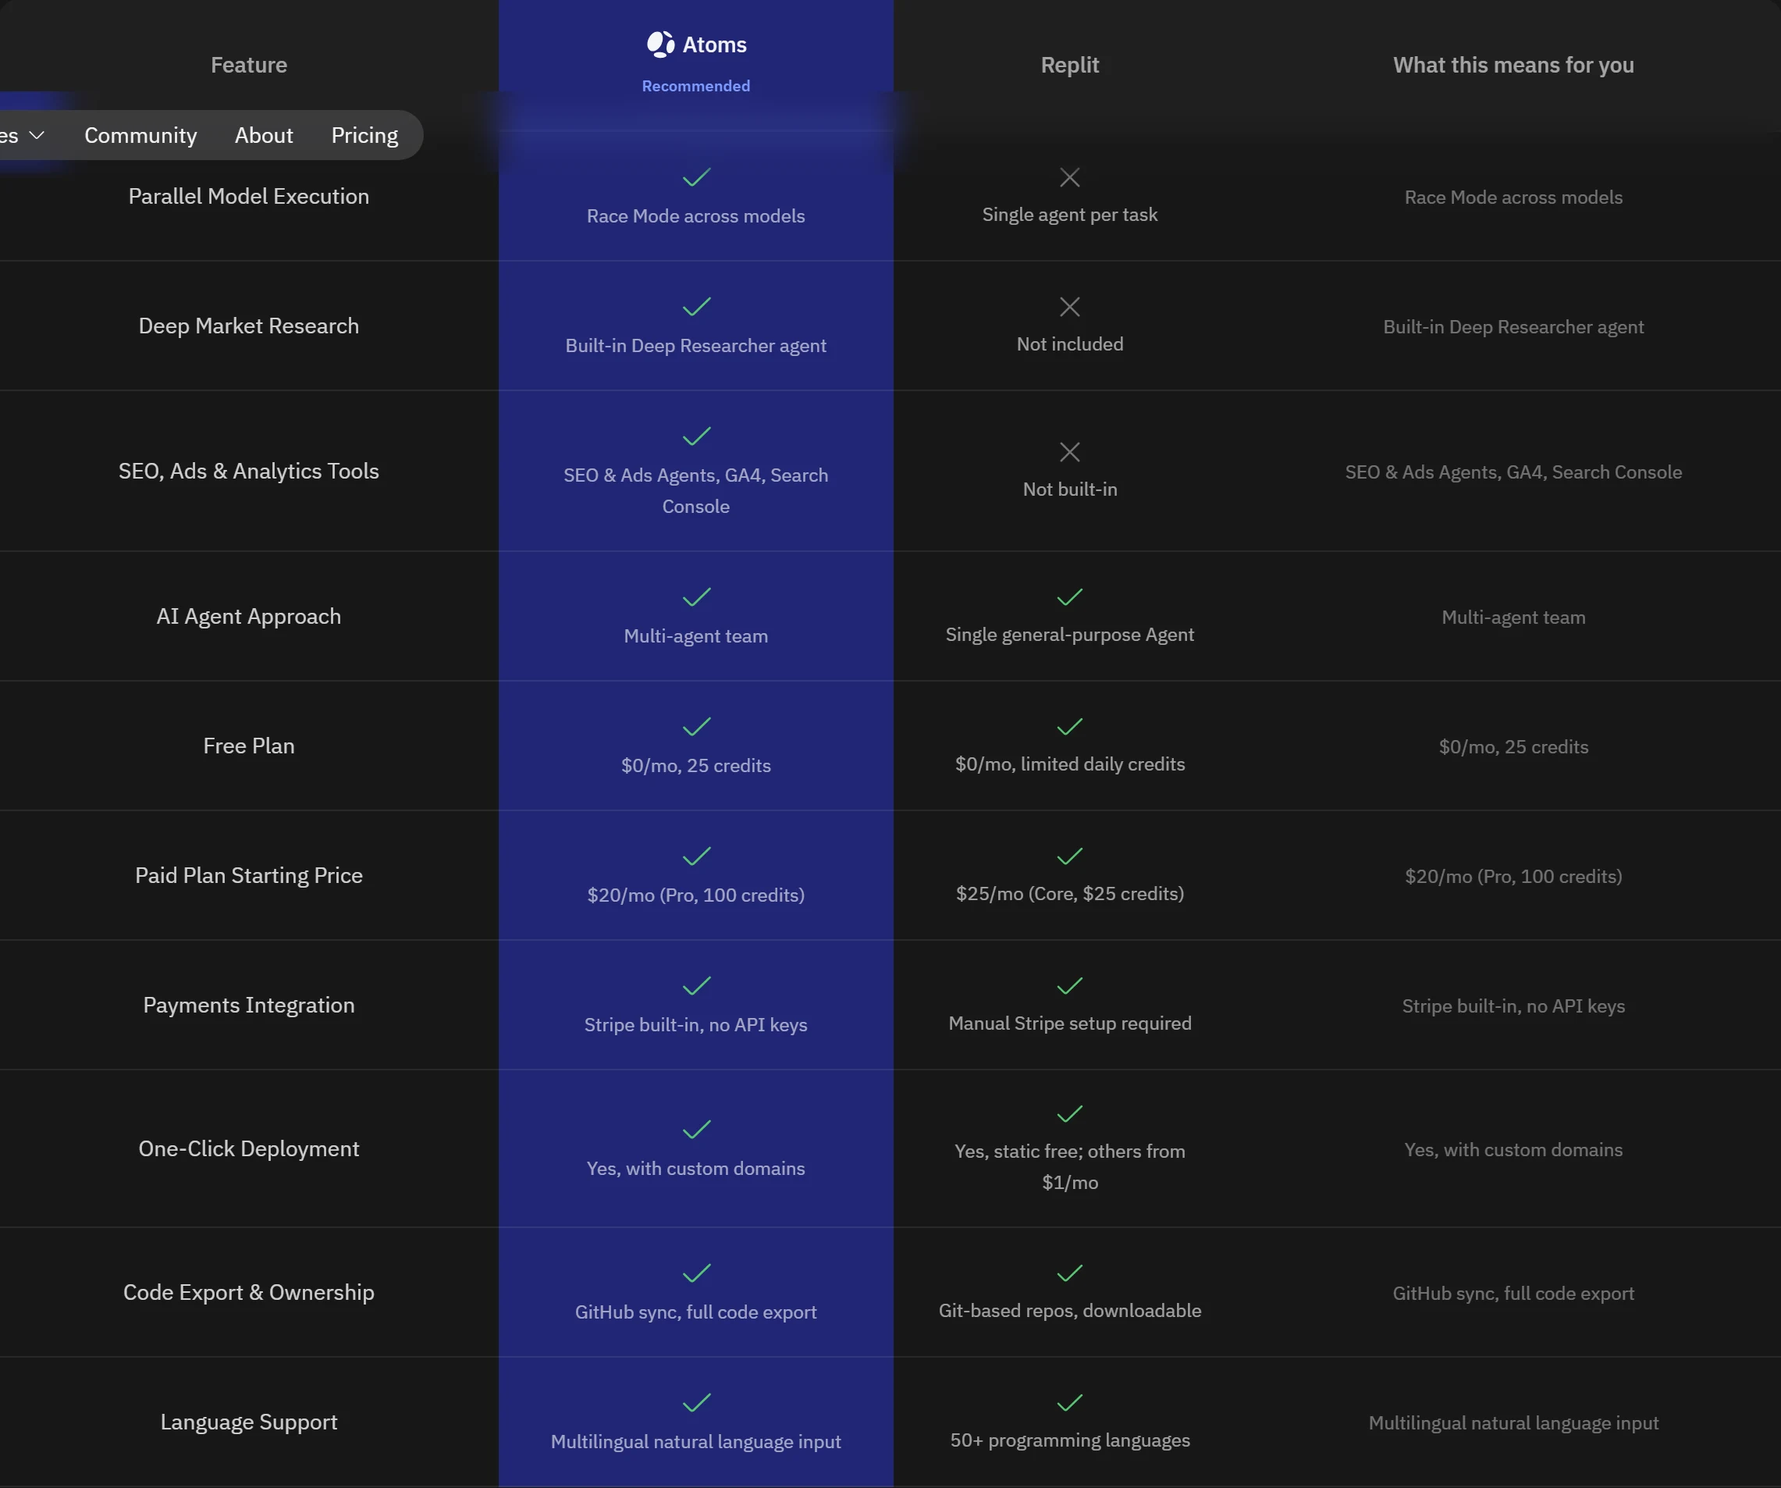Click '$20/mo (Pro, 100 credits)' in Atoms column
Viewport: 1781px width, 1488px height.
click(696, 895)
